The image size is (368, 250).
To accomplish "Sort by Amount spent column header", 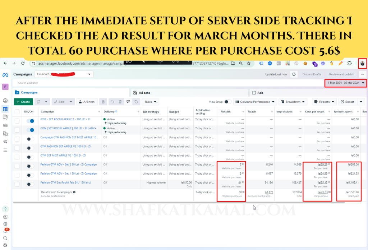I will point(343,112).
